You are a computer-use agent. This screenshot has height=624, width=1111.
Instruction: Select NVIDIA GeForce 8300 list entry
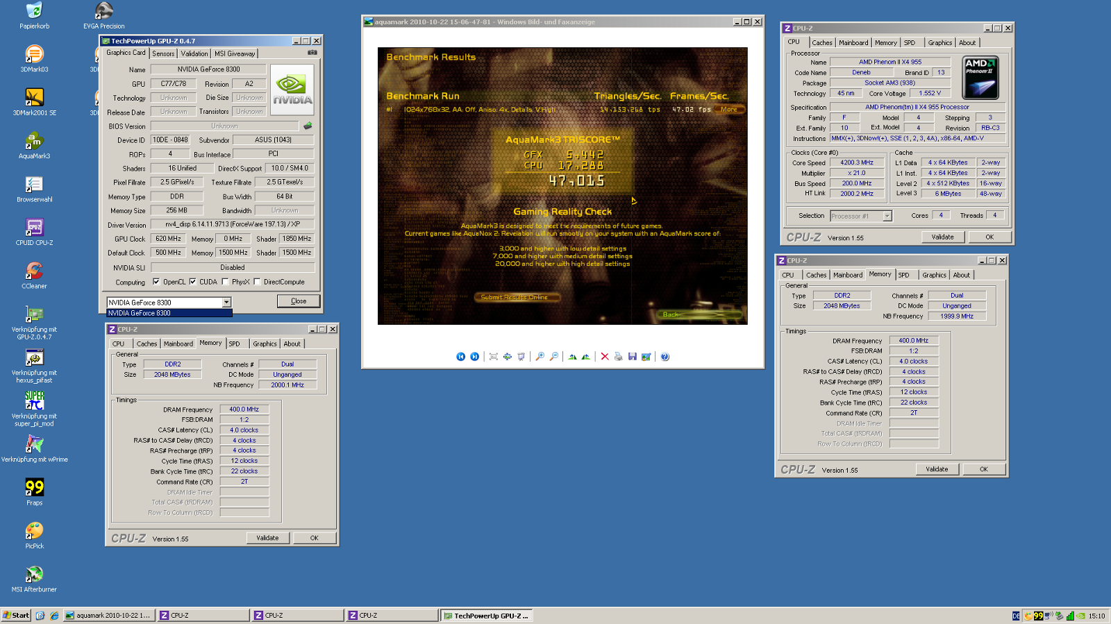169,313
